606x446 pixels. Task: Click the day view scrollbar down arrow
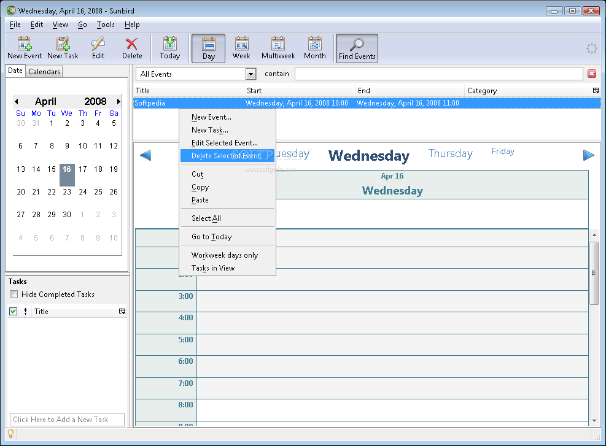coord(594,420)
